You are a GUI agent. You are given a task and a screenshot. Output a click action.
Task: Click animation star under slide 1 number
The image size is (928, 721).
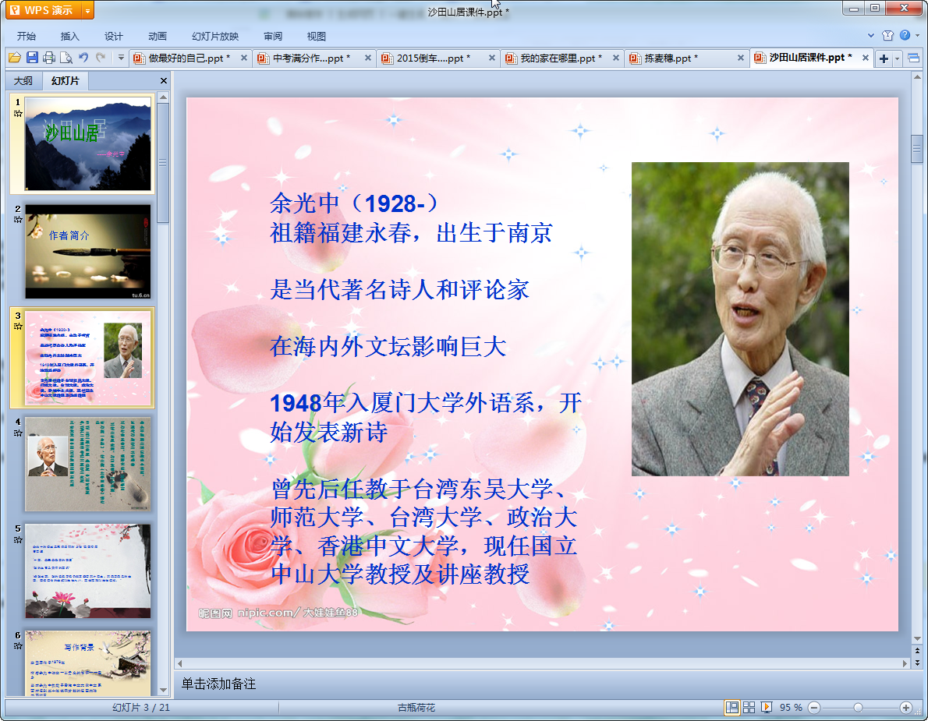tap(18, 113)
